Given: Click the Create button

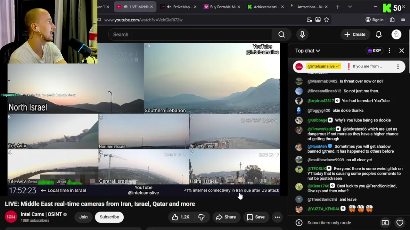Looking at the screenshot, I should 355,34.
